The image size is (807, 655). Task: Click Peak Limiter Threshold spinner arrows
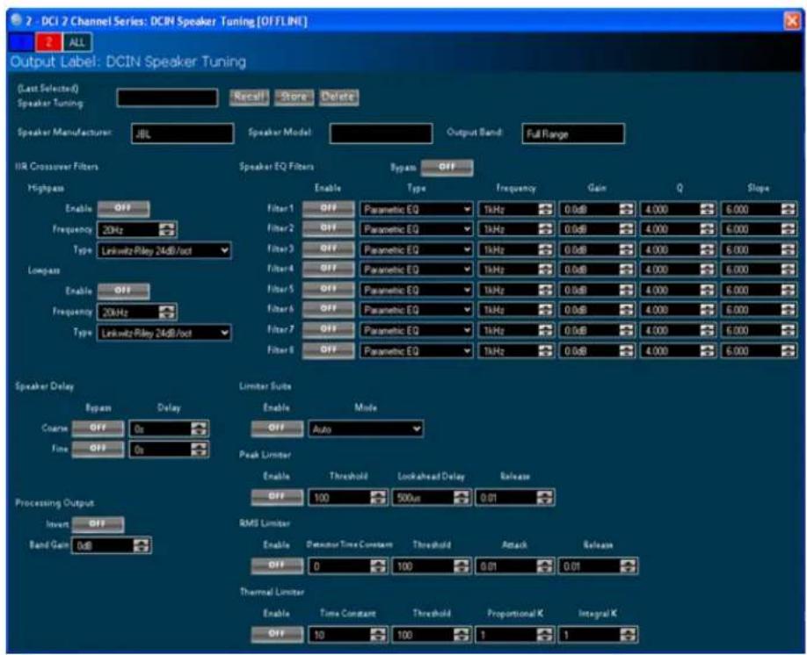(378, 497)
